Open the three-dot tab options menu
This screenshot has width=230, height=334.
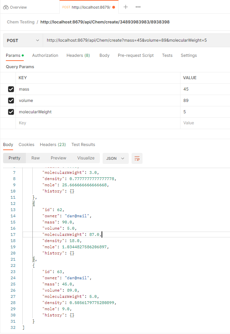tap(138, 6)
